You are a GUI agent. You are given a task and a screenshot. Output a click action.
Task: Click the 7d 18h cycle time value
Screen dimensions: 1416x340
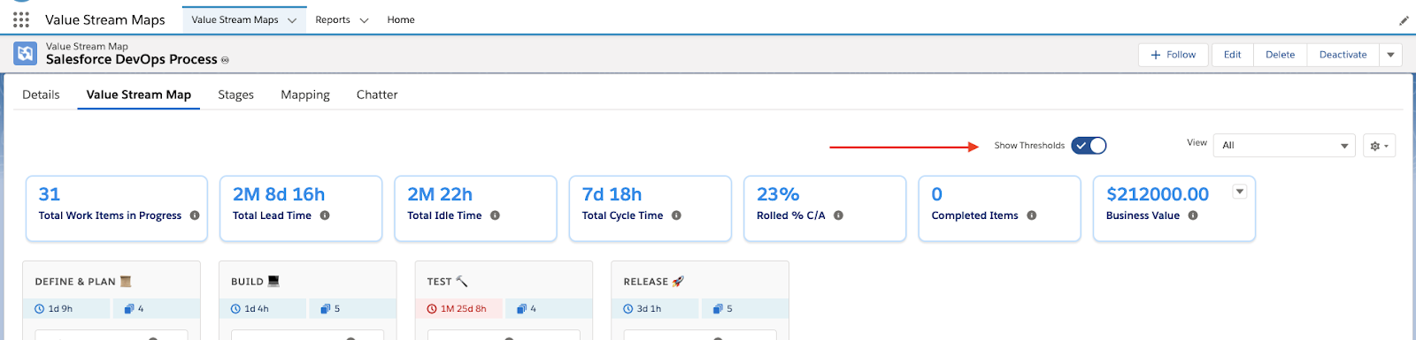(612, 194)
